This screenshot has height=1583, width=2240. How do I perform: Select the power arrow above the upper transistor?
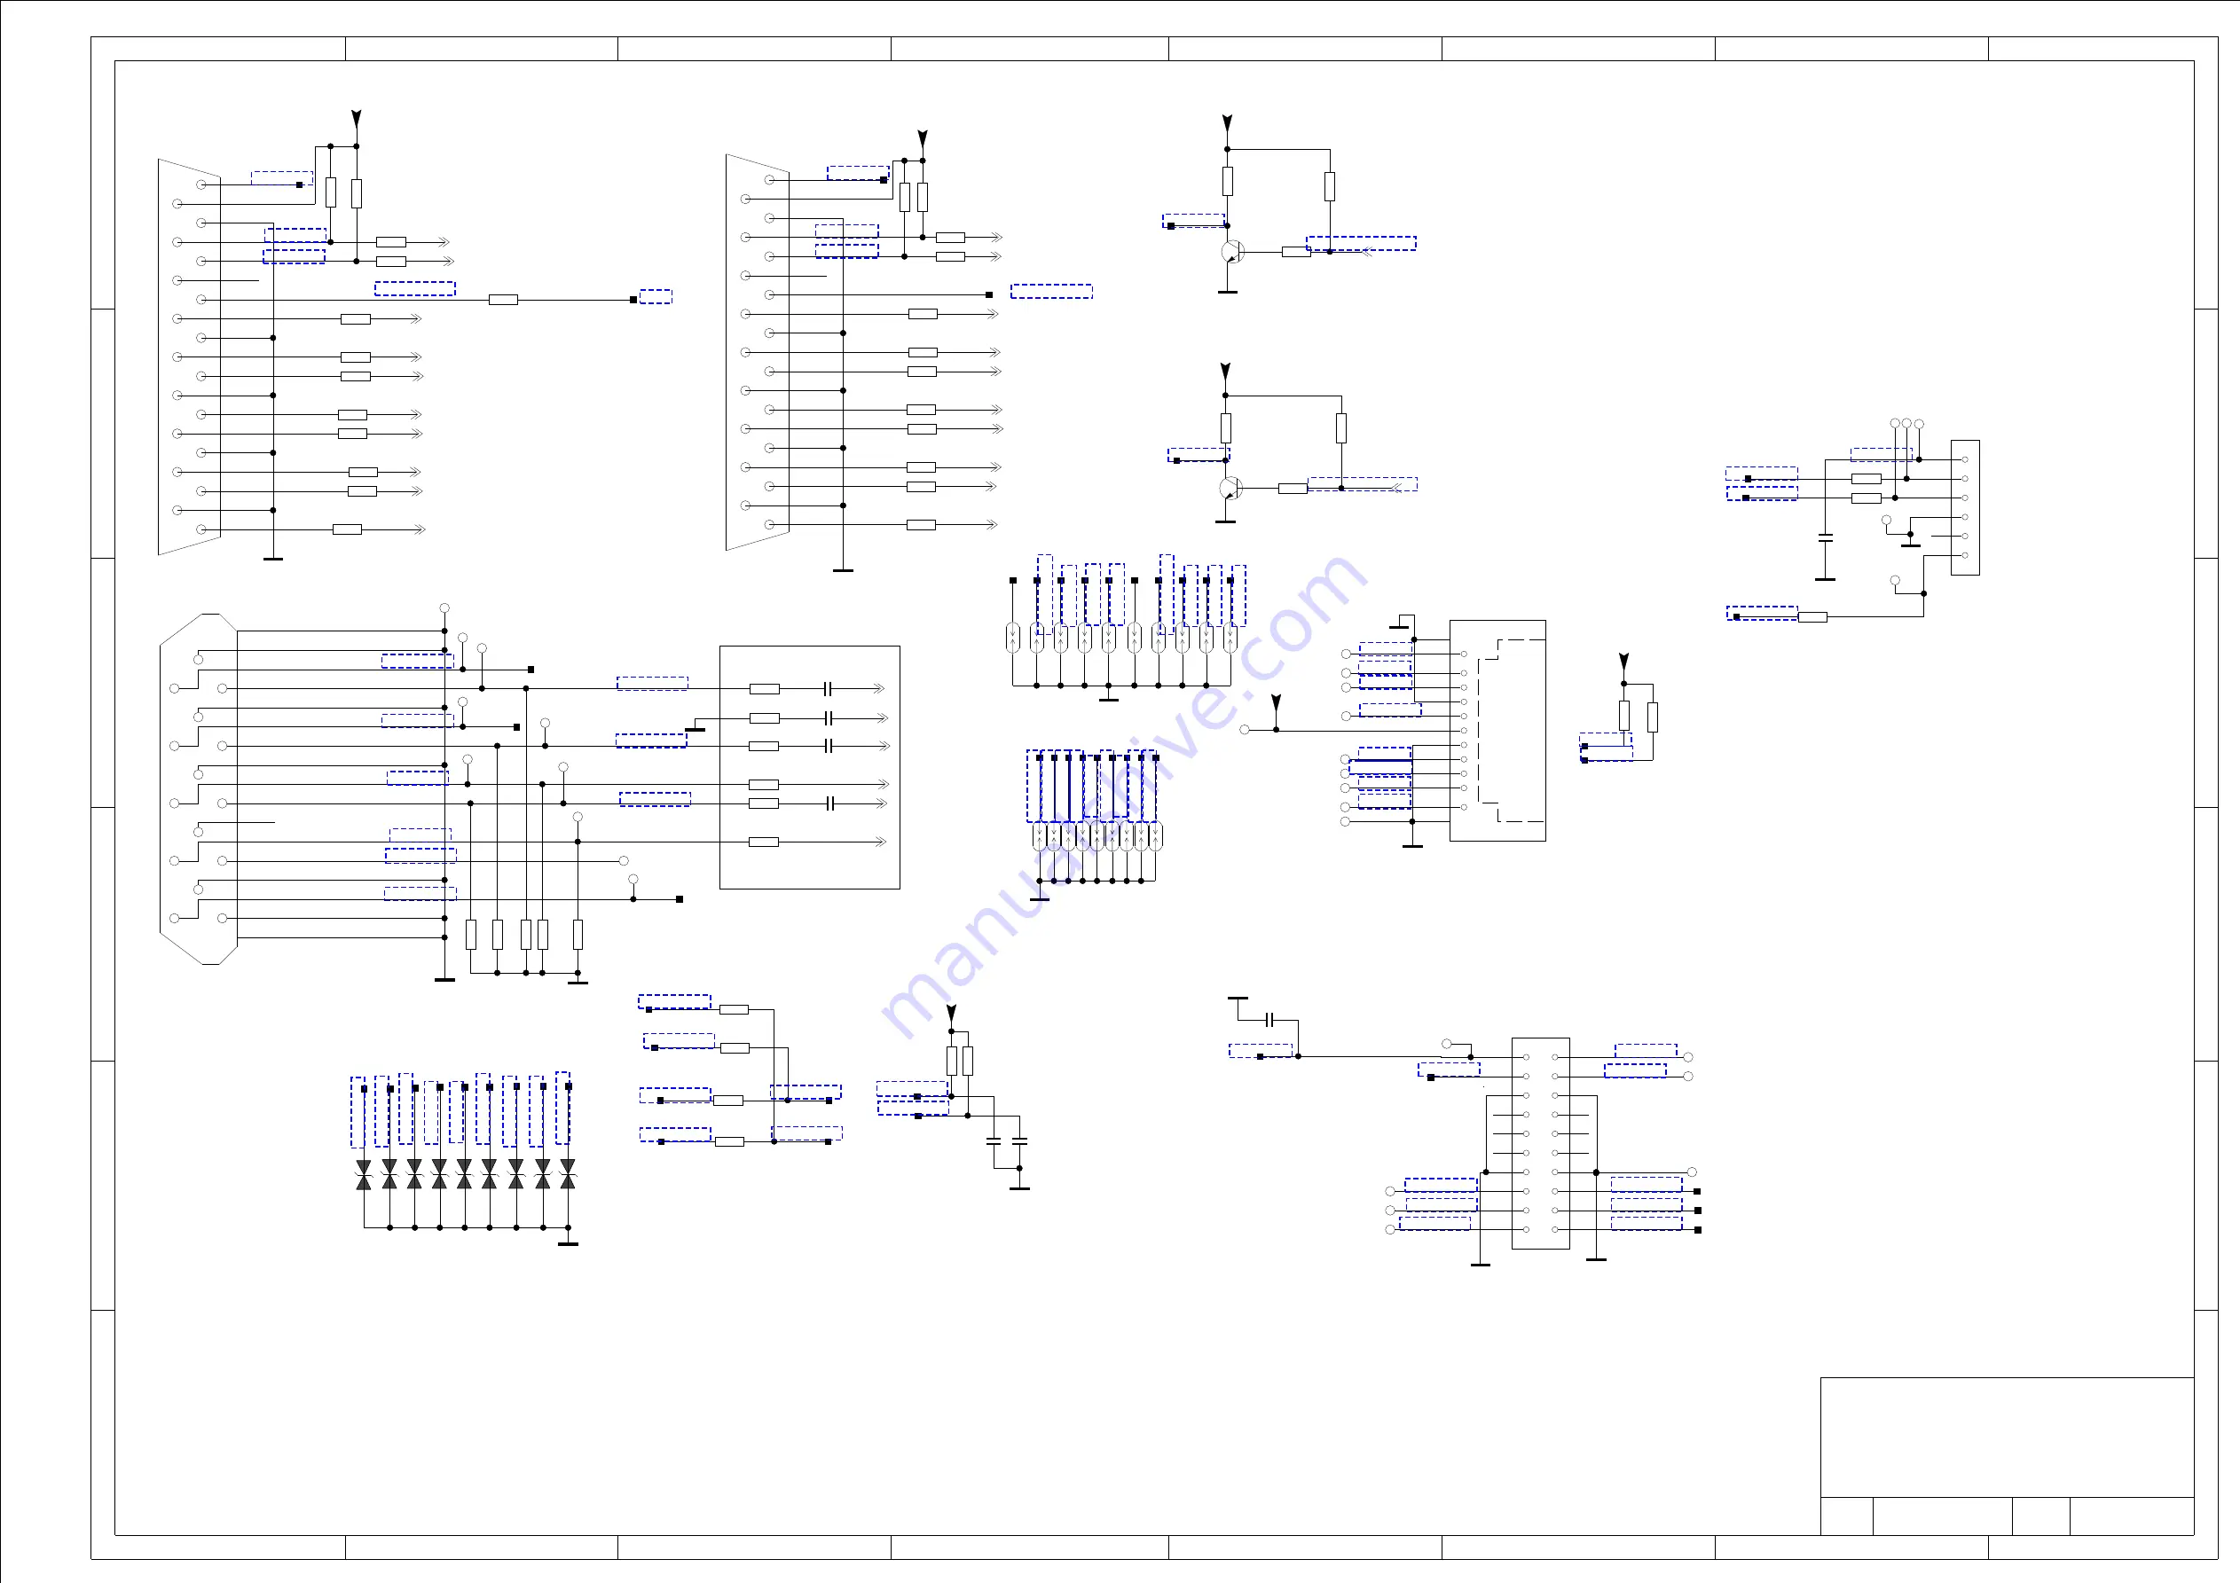point(1227,124)
